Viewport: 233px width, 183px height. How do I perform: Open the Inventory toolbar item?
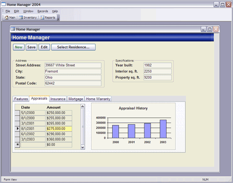[x=28, y=18]
